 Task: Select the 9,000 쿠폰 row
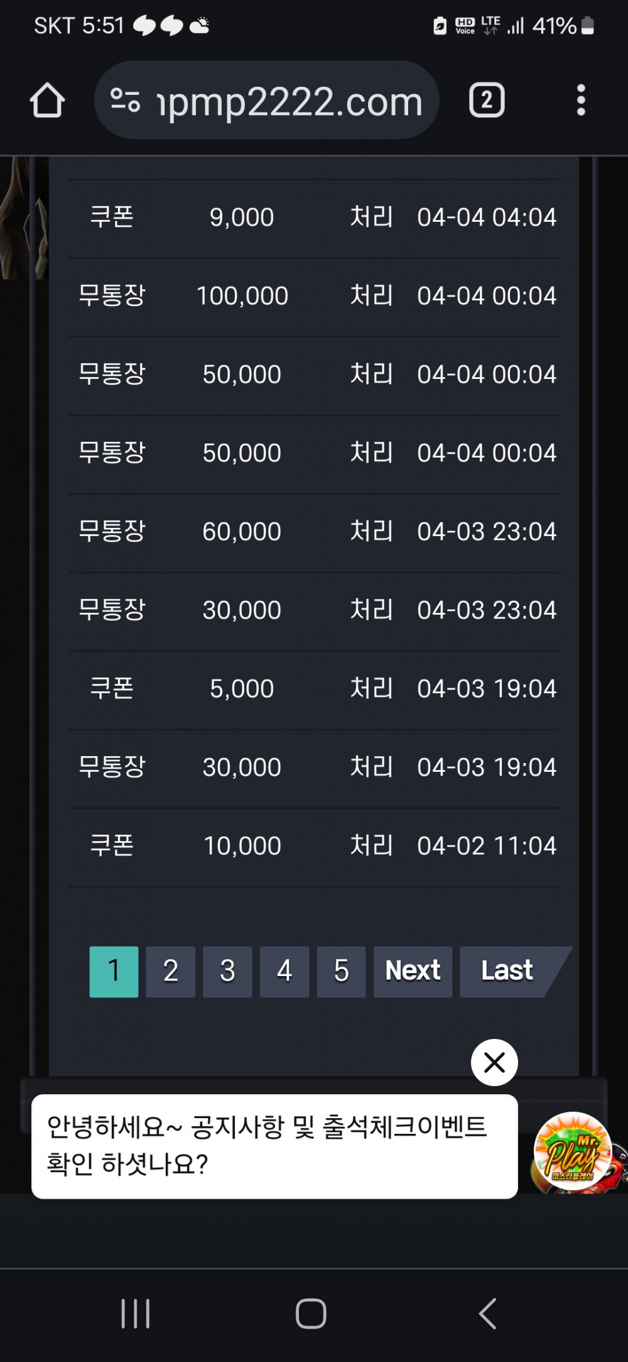click(x=314, y=218)
